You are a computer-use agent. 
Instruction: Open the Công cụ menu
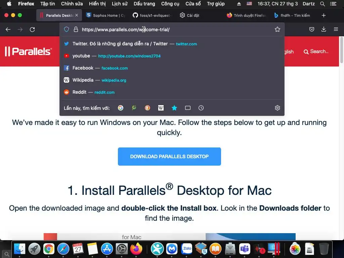coord(170,4)
